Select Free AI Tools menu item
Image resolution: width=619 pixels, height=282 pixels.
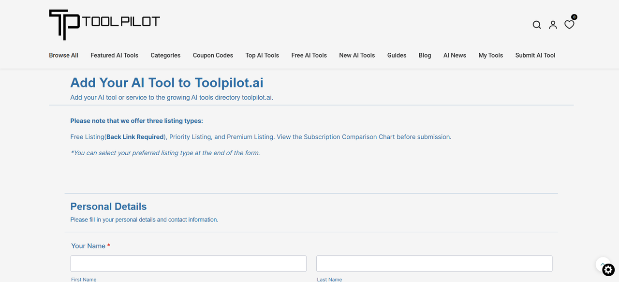click(309, 55)
